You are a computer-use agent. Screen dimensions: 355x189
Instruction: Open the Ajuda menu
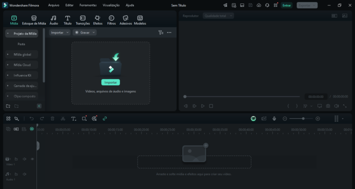pos(130,5)
